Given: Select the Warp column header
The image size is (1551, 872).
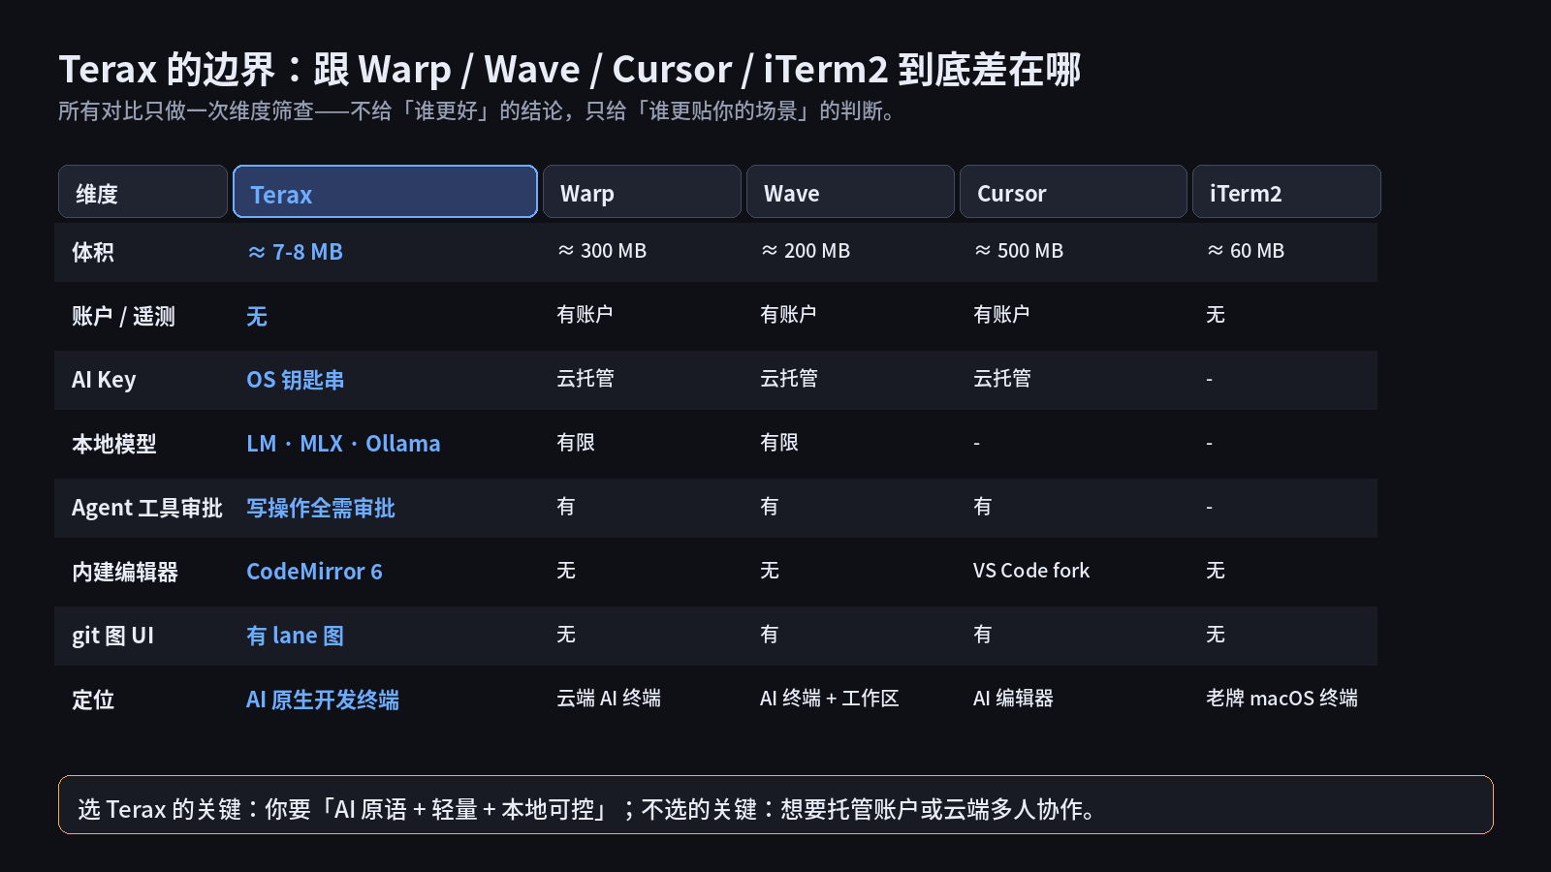Looking at the screenshot, I should [x=642, y=192].
